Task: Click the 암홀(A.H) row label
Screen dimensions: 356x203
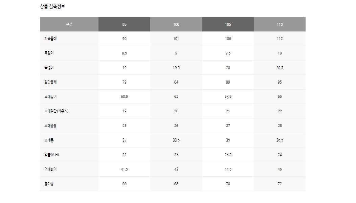Action: [52, 155]
